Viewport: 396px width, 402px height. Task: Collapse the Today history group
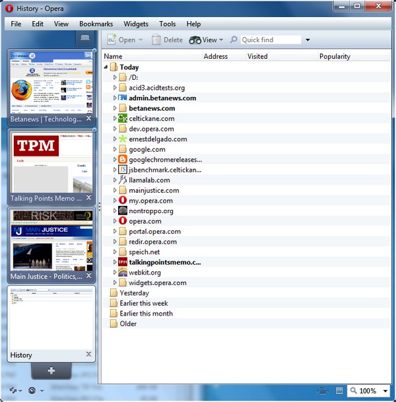pyautogui.click(x=106, y=67)
